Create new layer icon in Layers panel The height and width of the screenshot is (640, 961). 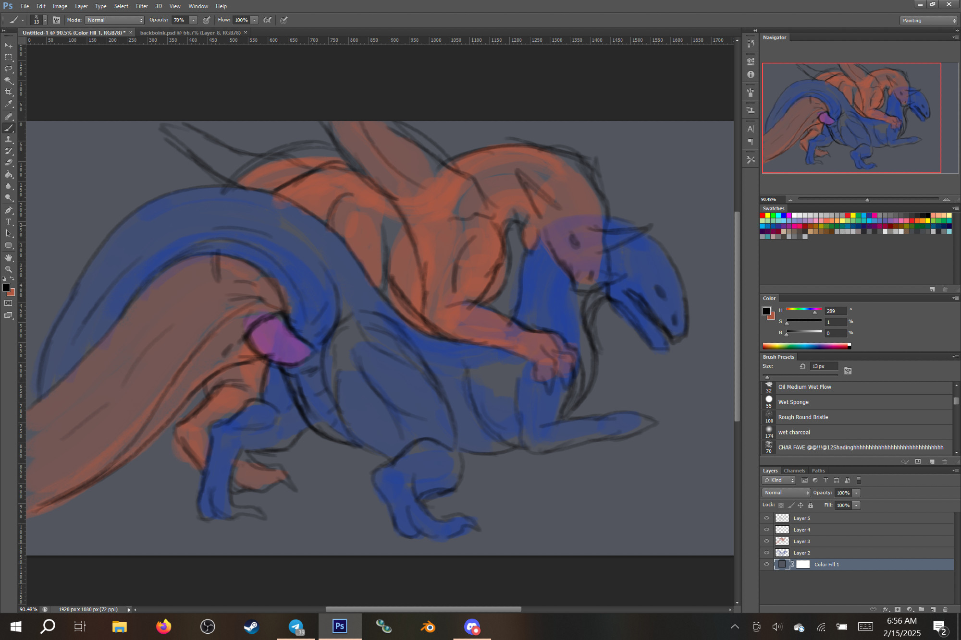(933, 609)
